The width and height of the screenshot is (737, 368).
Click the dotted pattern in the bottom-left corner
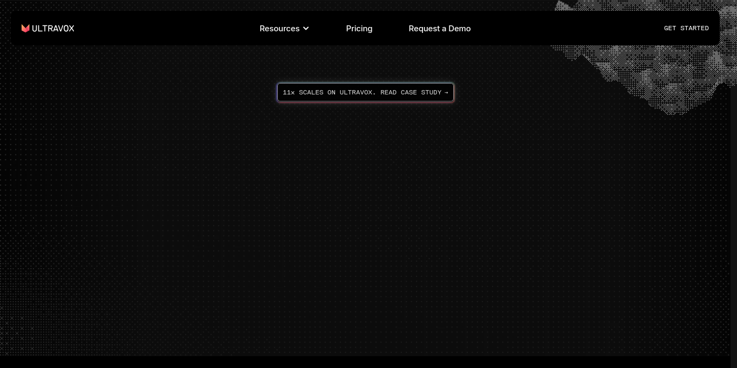16,335
